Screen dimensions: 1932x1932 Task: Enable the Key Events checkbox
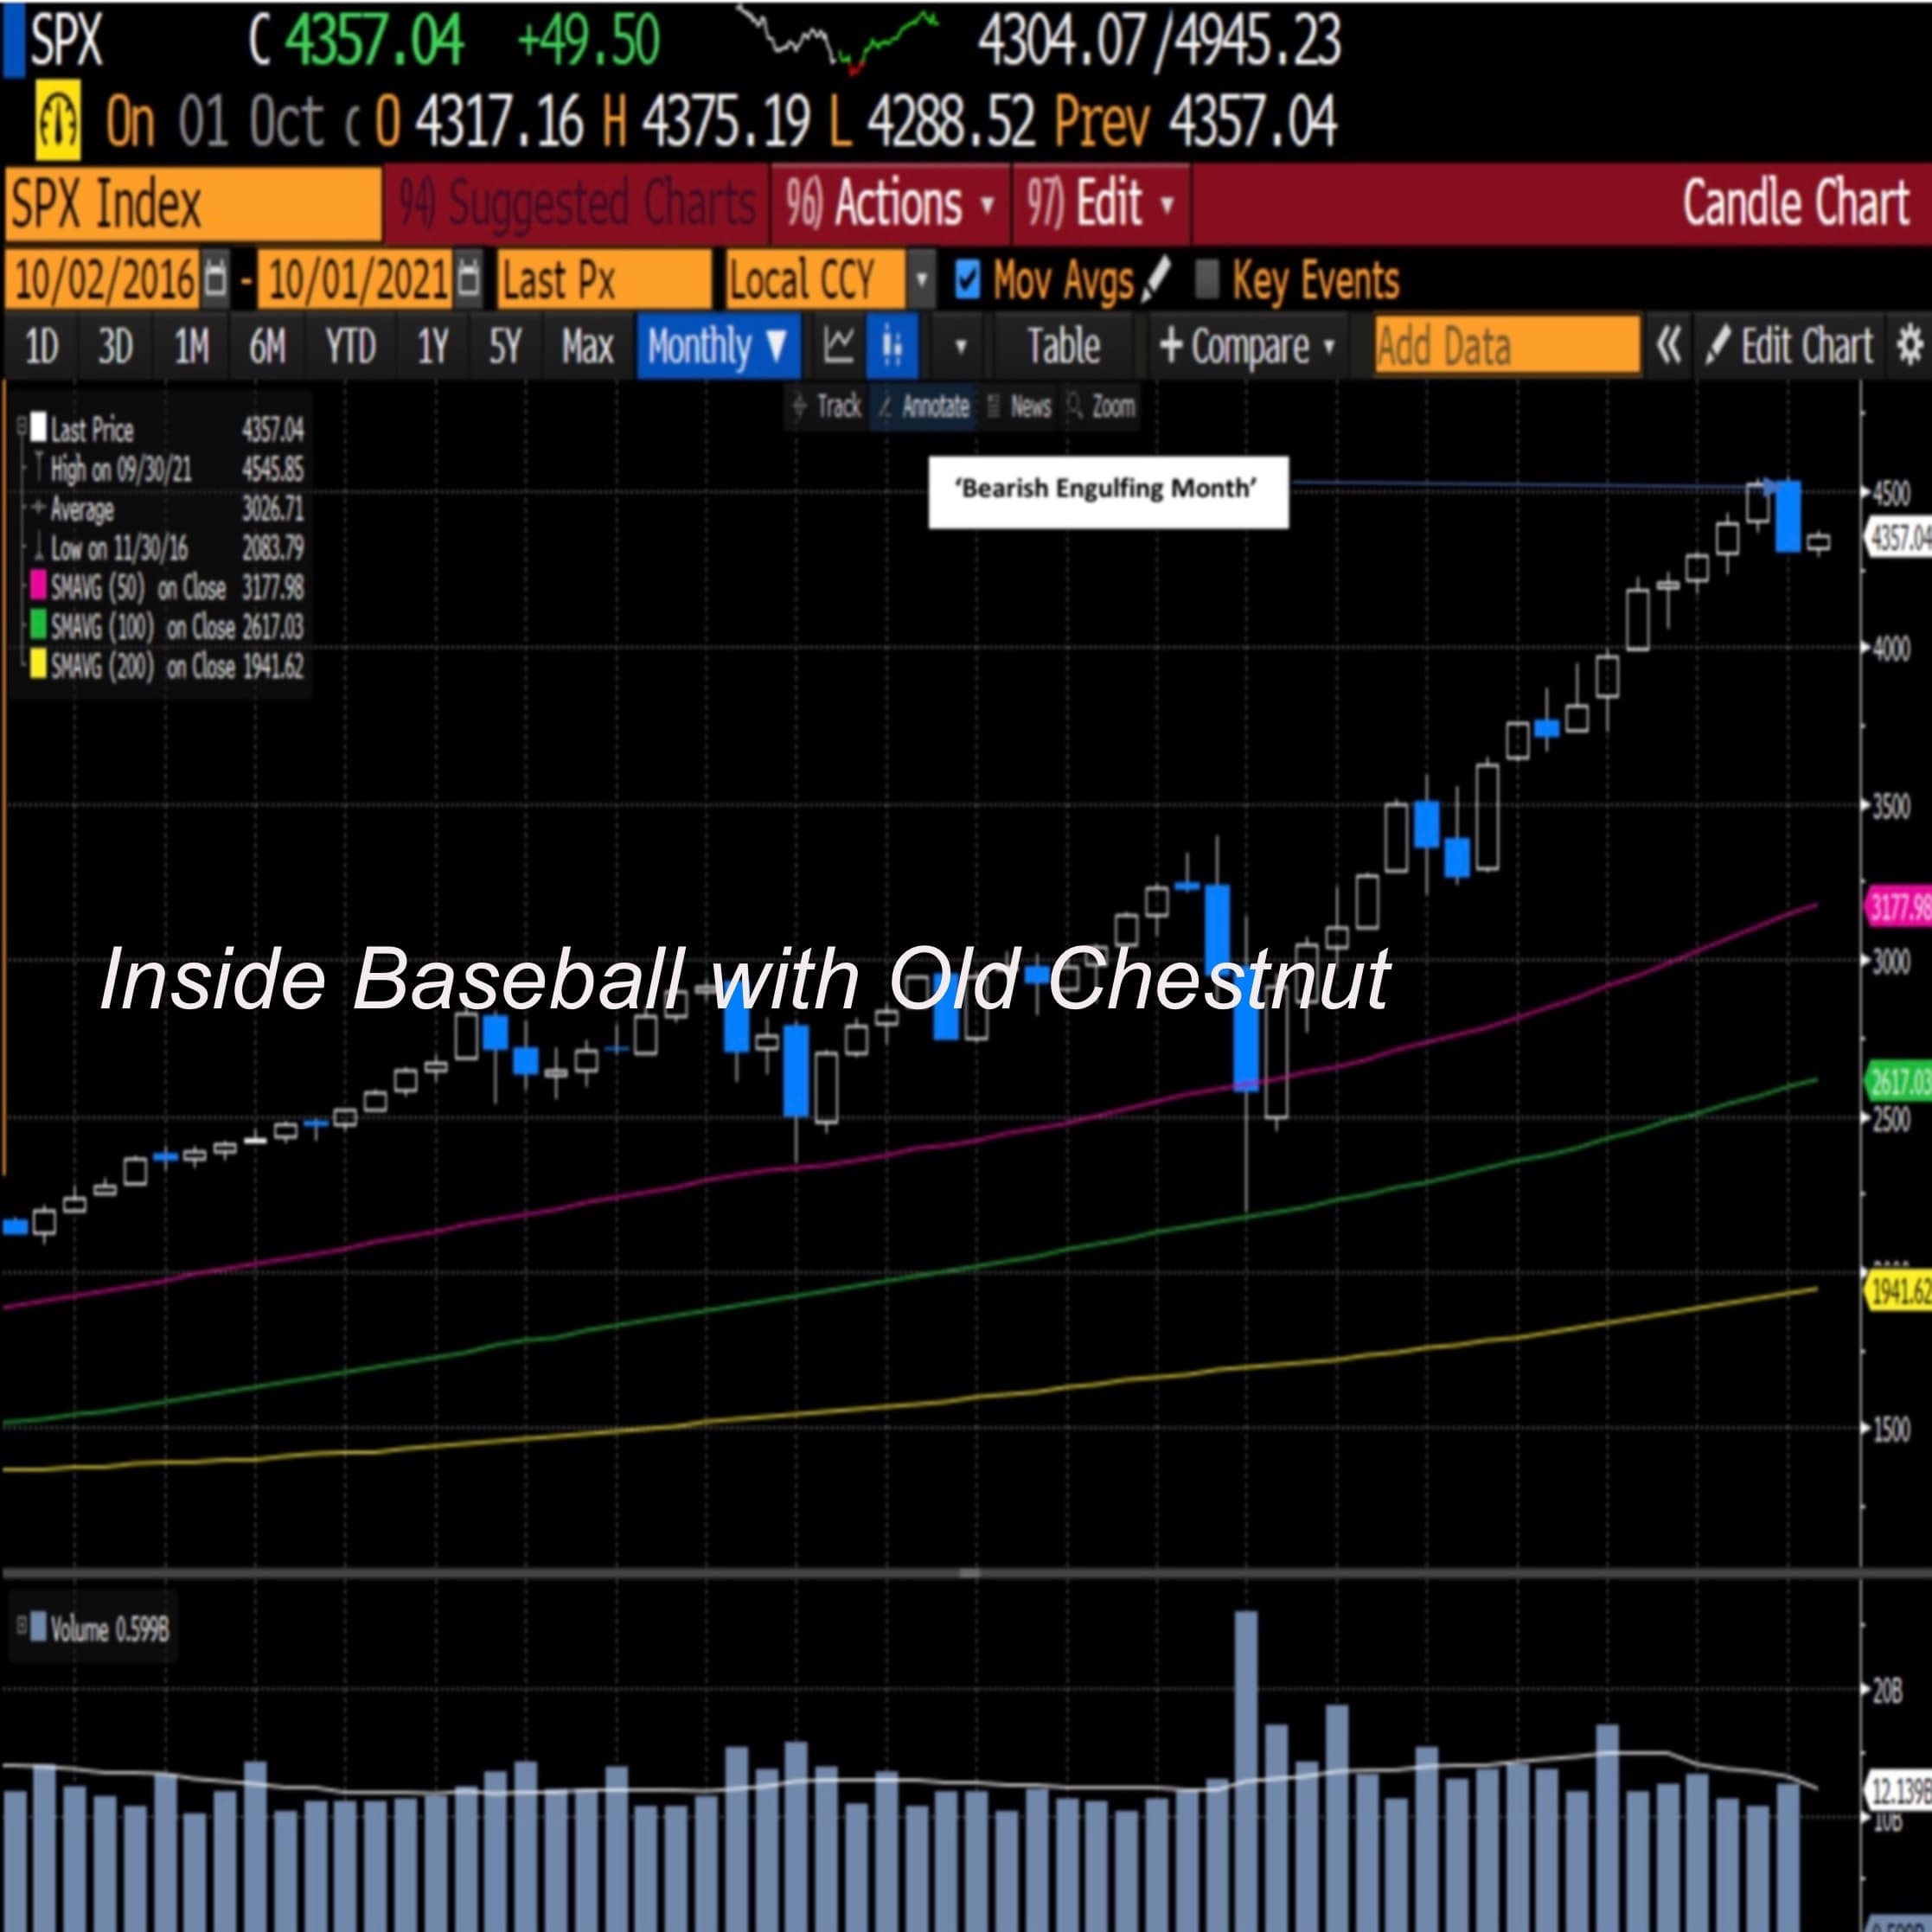(x=1208, y=279)
